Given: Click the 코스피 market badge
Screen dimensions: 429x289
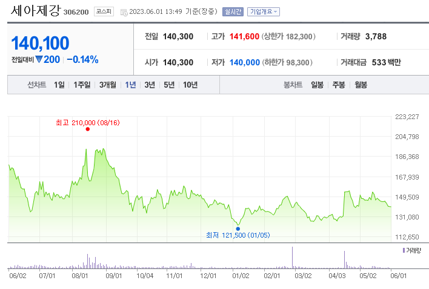Looking at the screenshot, I should pyautogui.click(x=104, y=11).
